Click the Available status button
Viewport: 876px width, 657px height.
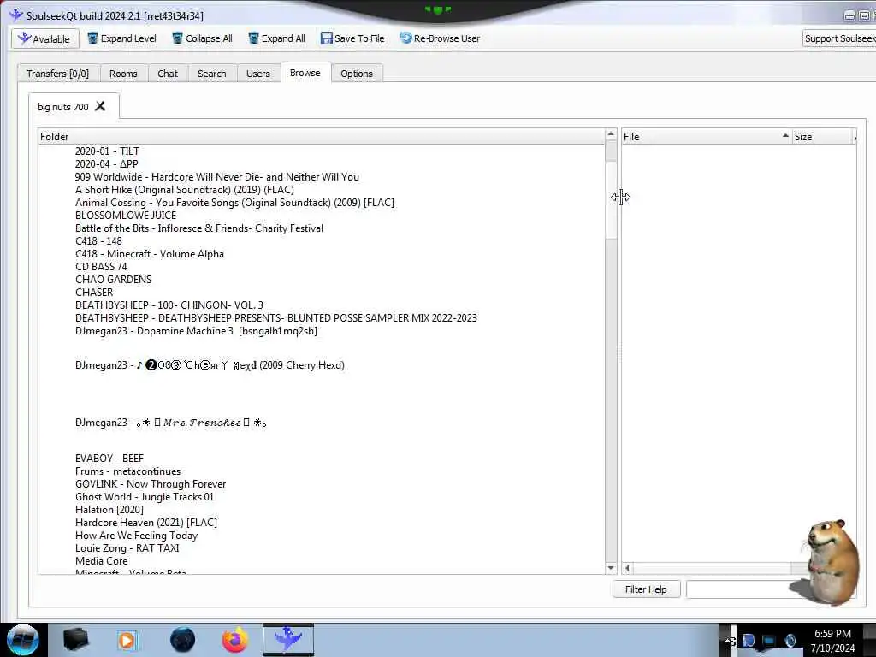click(x=44, y=38)
